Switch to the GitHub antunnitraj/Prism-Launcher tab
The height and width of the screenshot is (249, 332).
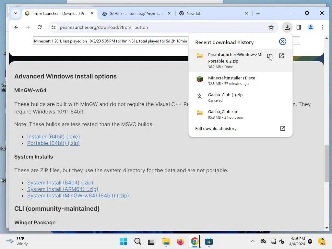pyautogui.click(x=136, y=14)
